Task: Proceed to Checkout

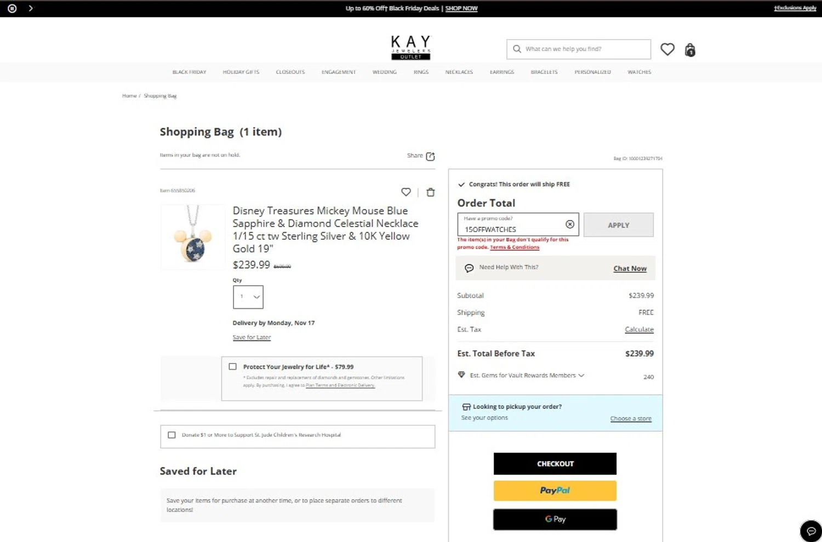Action: (x=555, y=464)
